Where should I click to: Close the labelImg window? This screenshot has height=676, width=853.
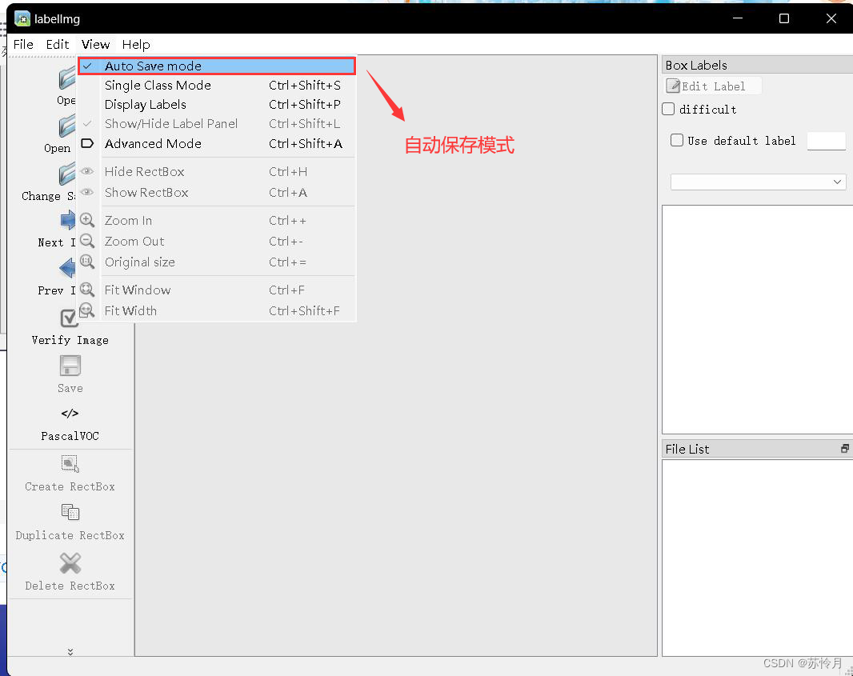point(831,18)
